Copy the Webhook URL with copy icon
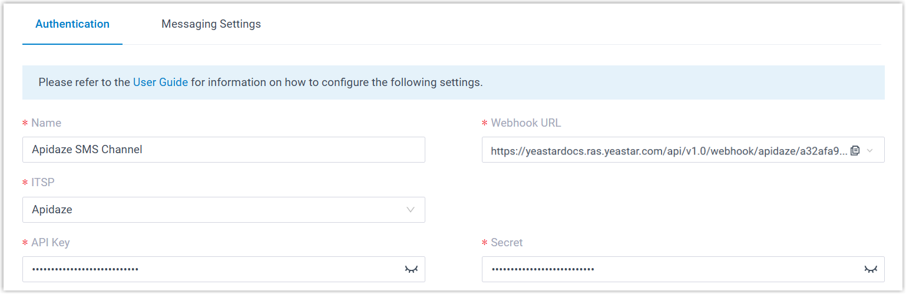Viewport: 906px width, 294px height. [855, 150]
